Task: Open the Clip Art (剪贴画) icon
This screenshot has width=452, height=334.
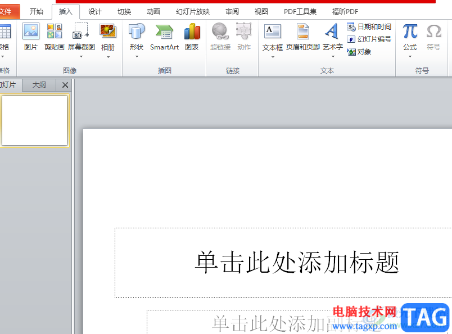Action: (x=55, y=31)
